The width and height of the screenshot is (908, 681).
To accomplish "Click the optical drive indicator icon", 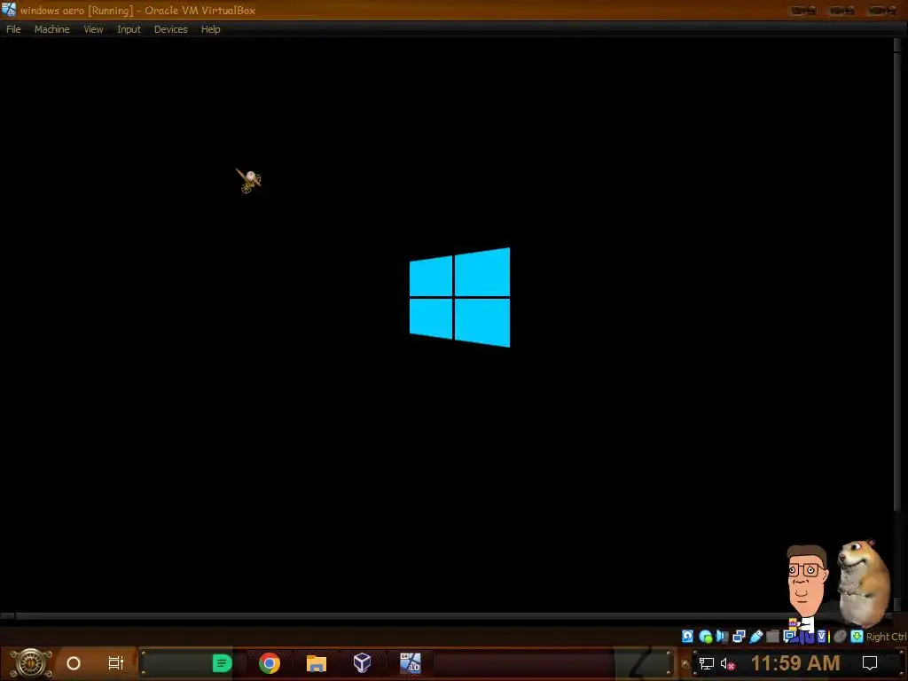I will pos(705,637).
